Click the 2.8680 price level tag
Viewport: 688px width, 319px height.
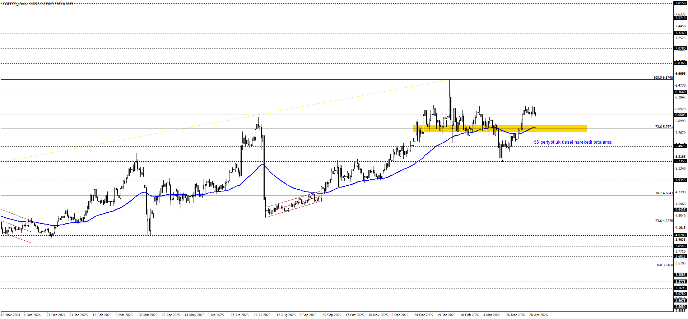pos(680,307)
